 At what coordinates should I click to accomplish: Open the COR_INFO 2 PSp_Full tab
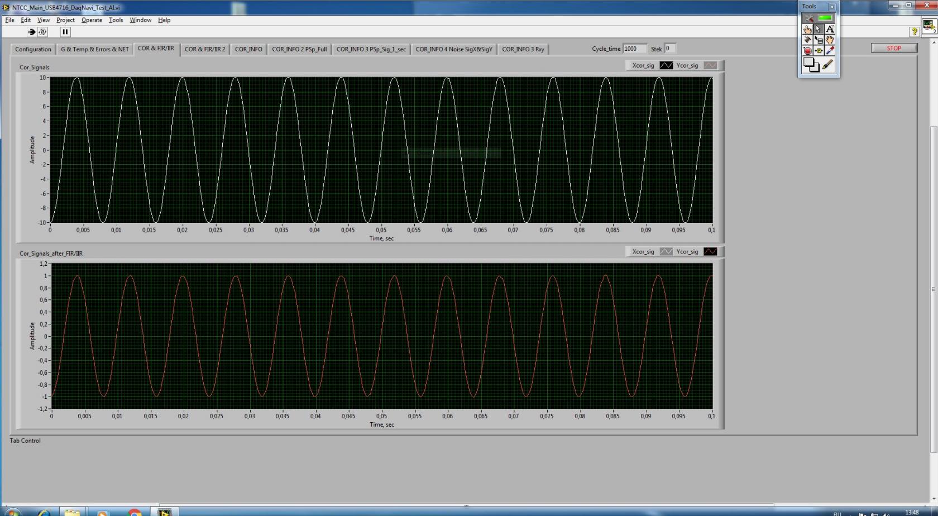tap(299, 49)
